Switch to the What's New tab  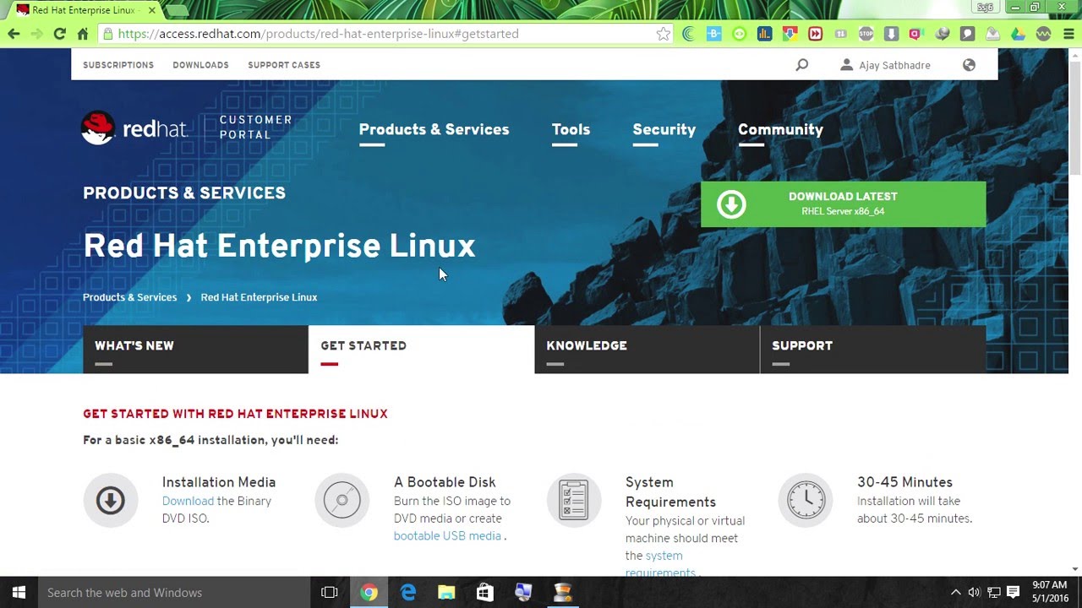coord(195,349)
